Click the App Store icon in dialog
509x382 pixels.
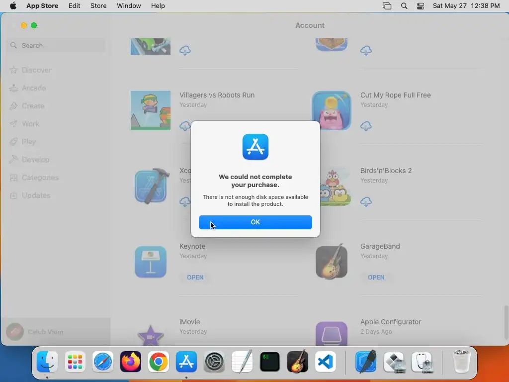[255, 147]
